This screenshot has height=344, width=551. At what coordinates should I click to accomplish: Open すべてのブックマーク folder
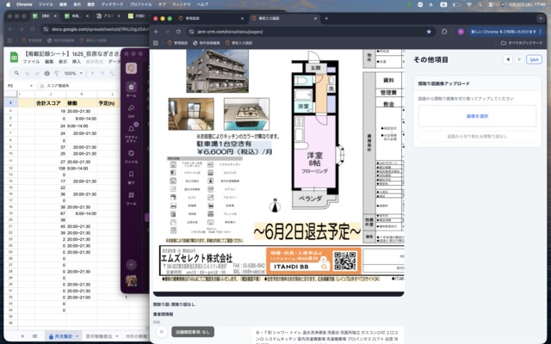[522, 43]
